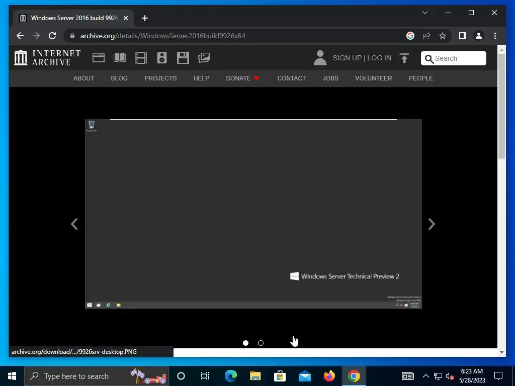Open Task View on the taskbar

tap(205, 376)
